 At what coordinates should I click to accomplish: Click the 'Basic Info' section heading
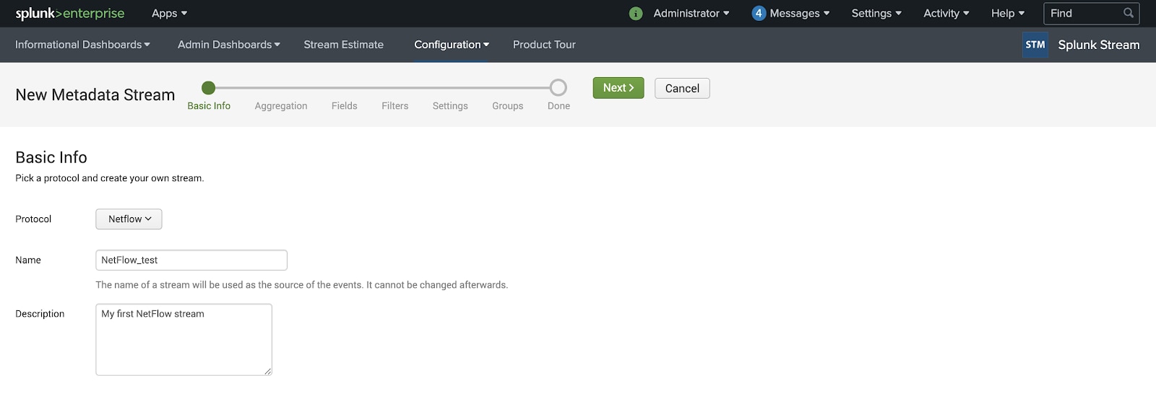(51, 157)
